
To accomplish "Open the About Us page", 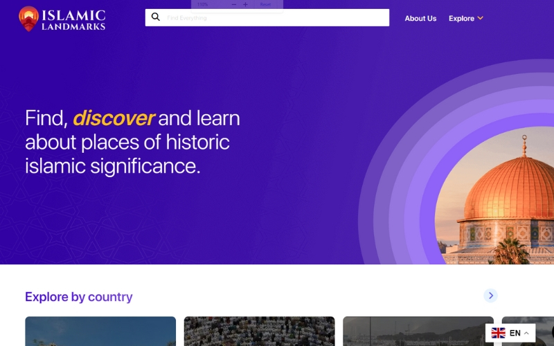I will point(420,19).
